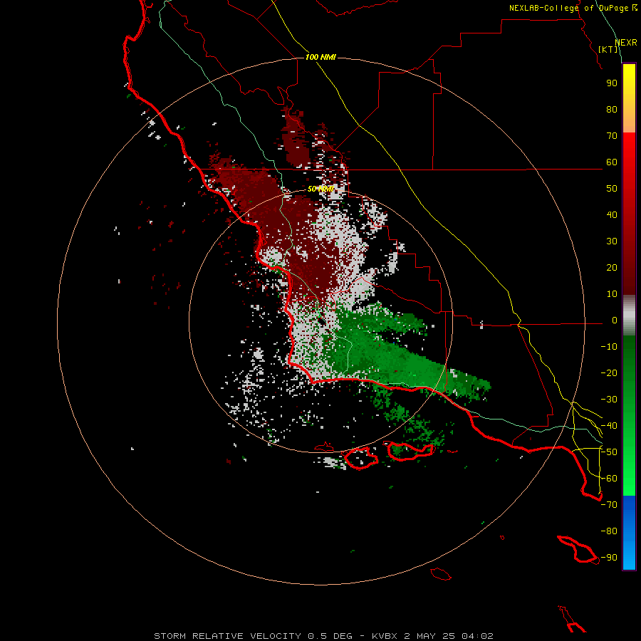Click the 0.5 DEG elevation angle text
This screenshot has height=641, width=641.
330,636
